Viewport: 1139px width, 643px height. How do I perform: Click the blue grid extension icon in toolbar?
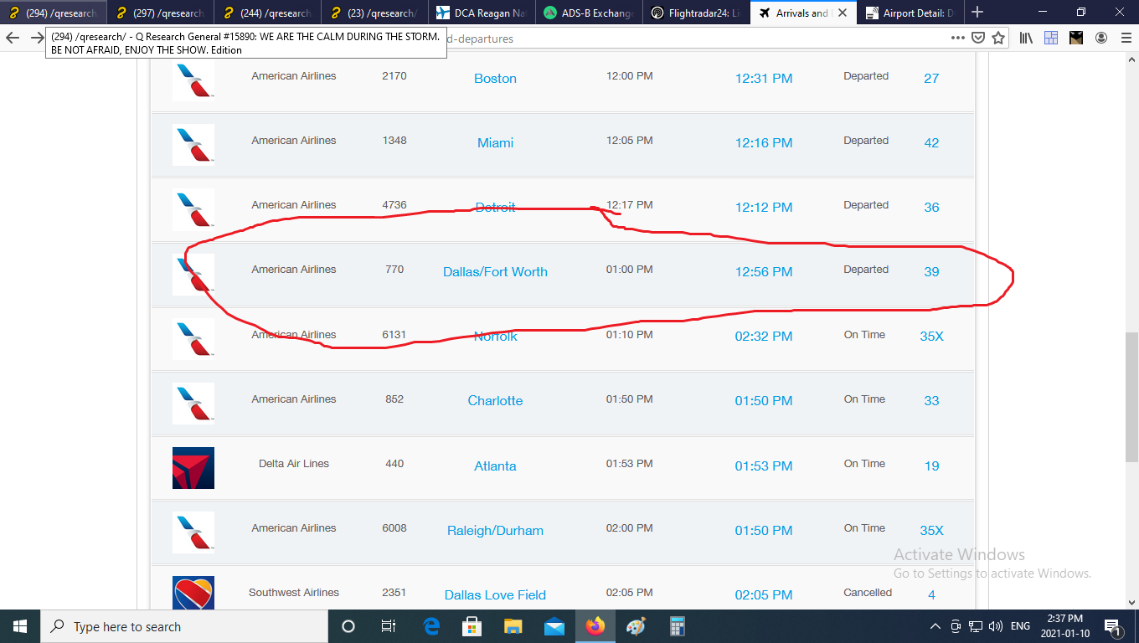[1051, 38]
